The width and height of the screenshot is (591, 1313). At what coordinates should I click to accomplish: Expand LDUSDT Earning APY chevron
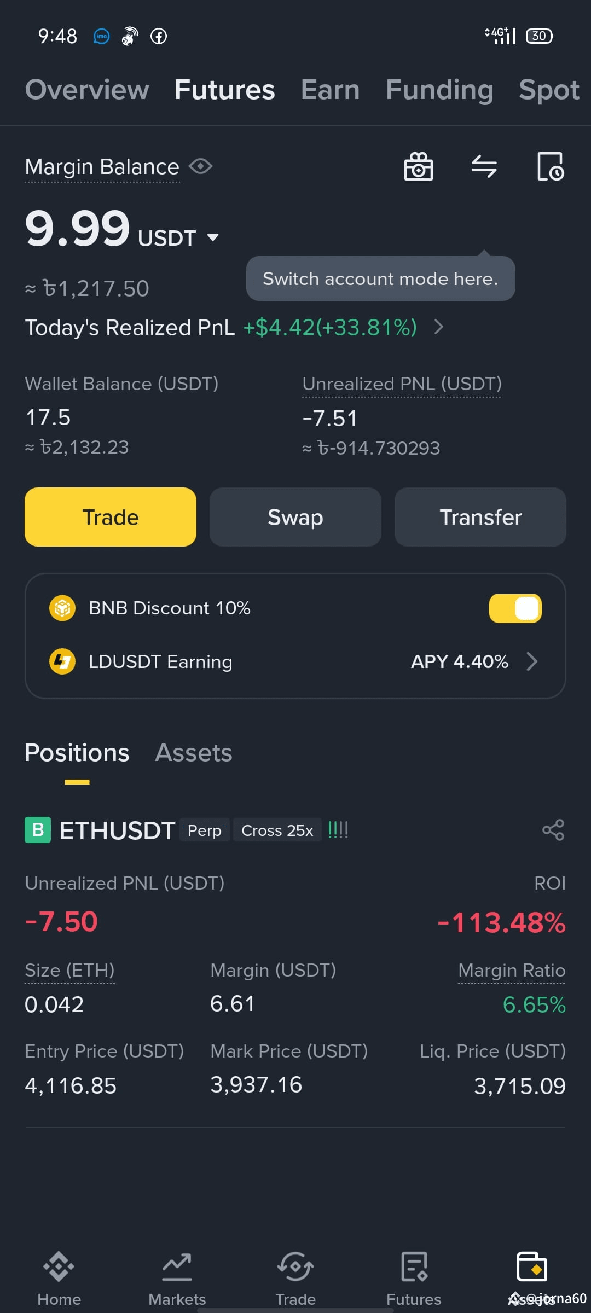point(532,661)
